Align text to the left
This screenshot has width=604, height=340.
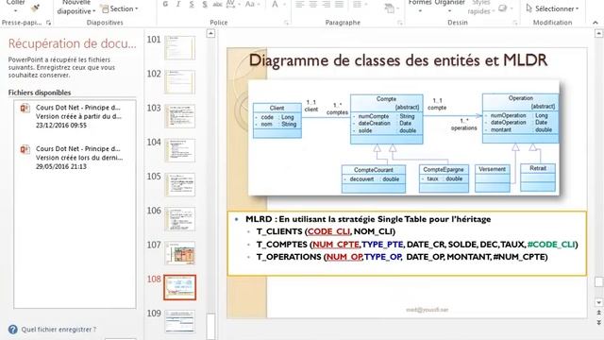300,4
